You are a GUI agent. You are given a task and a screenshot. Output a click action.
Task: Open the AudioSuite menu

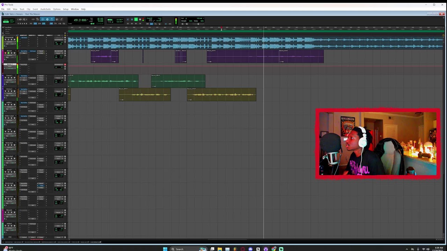45,9
